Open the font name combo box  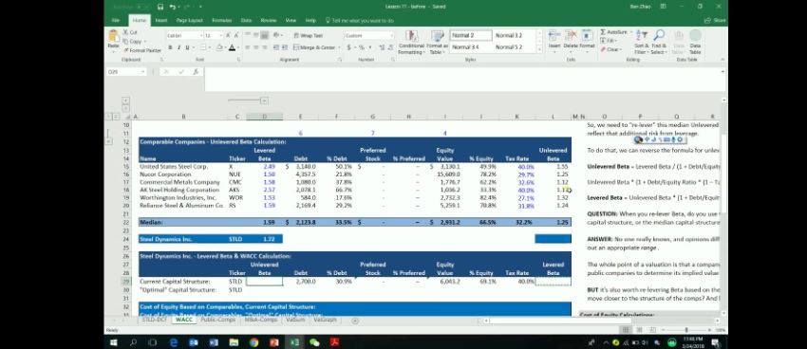point(184,35)
